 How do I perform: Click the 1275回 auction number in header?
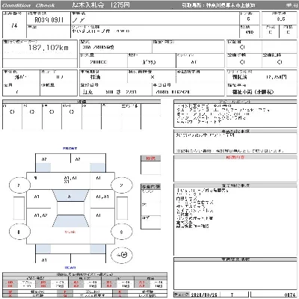click(120, 5)
